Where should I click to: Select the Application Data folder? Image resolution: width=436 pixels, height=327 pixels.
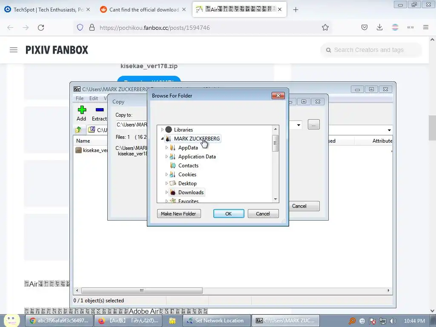[x=197, y=157]
